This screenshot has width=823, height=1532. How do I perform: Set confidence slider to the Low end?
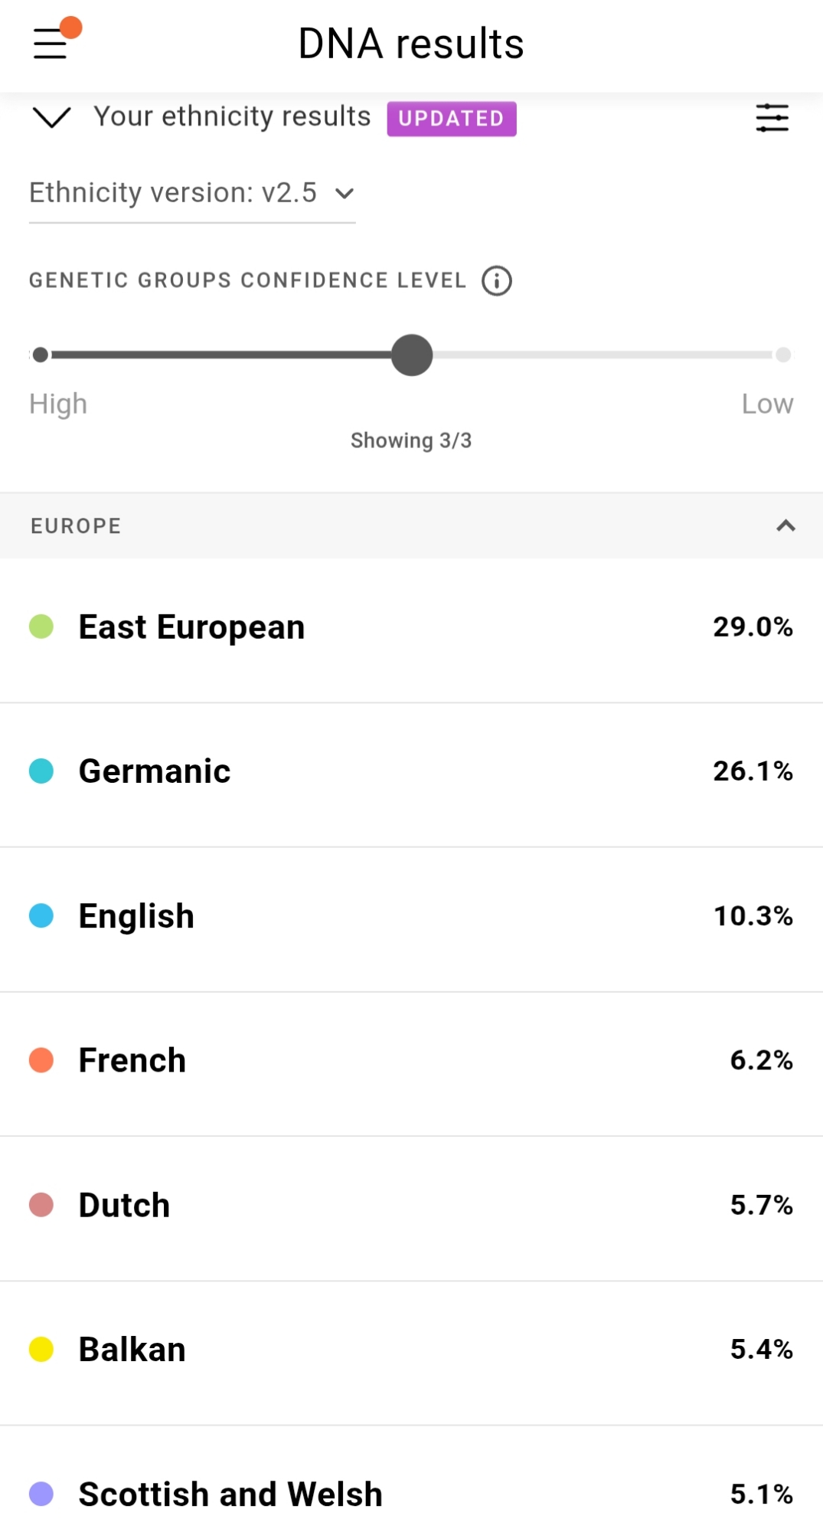[782, 355]
